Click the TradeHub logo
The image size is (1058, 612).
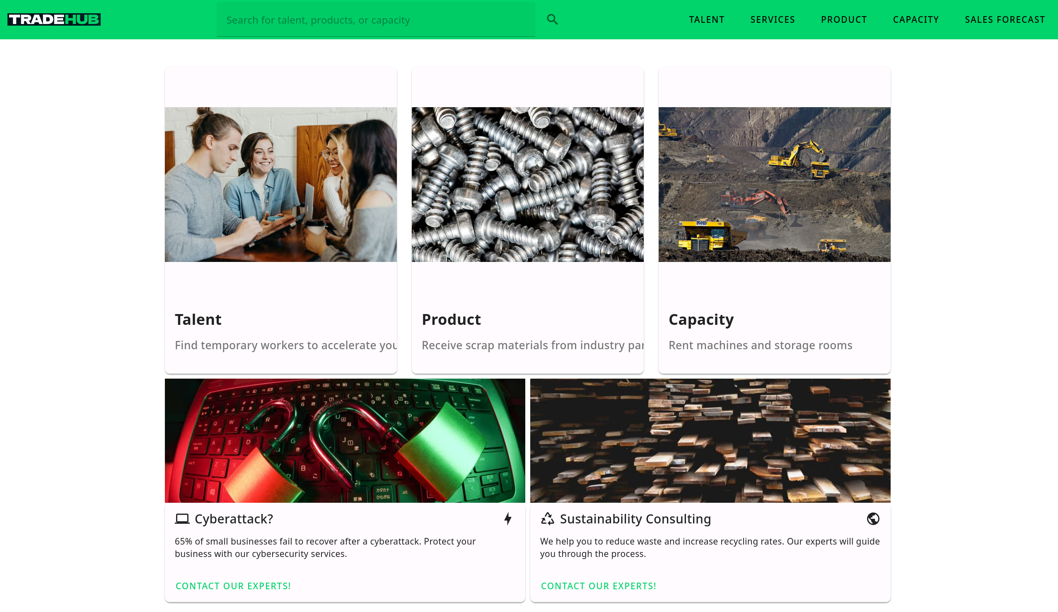(x=54, y=19)
